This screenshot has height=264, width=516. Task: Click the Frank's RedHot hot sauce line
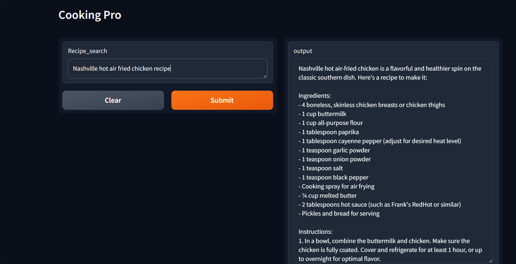(x=380, y=204)
